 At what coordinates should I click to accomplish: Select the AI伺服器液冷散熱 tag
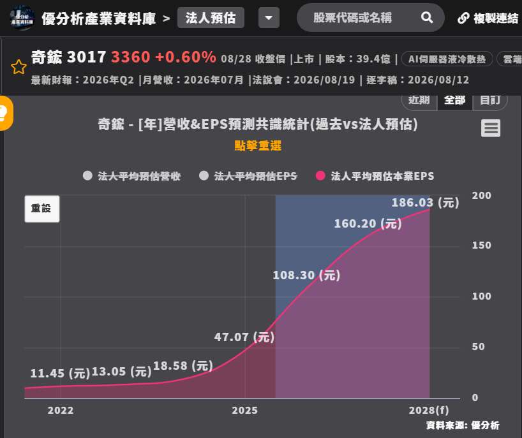pos(447,59)
